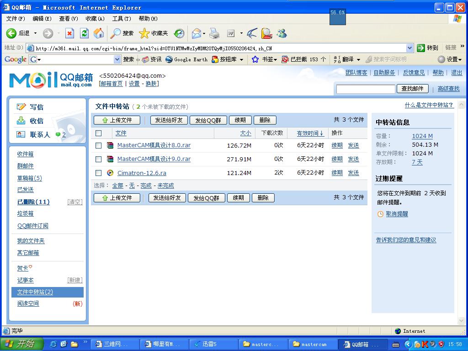Click 发送 for Cimatron-12.6.ra
468x351 pixels.
pyautogui.click(x=353, y=173)
